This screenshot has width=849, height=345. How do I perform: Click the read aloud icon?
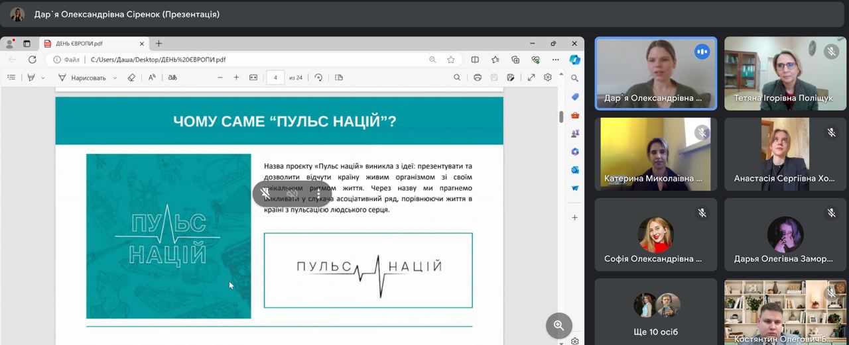(x=152, y=77)
